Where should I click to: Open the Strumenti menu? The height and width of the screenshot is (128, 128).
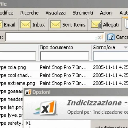point(83,13)
